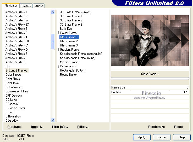
Task: Select Buttons & Frames category
Action: tap(16, 70)
